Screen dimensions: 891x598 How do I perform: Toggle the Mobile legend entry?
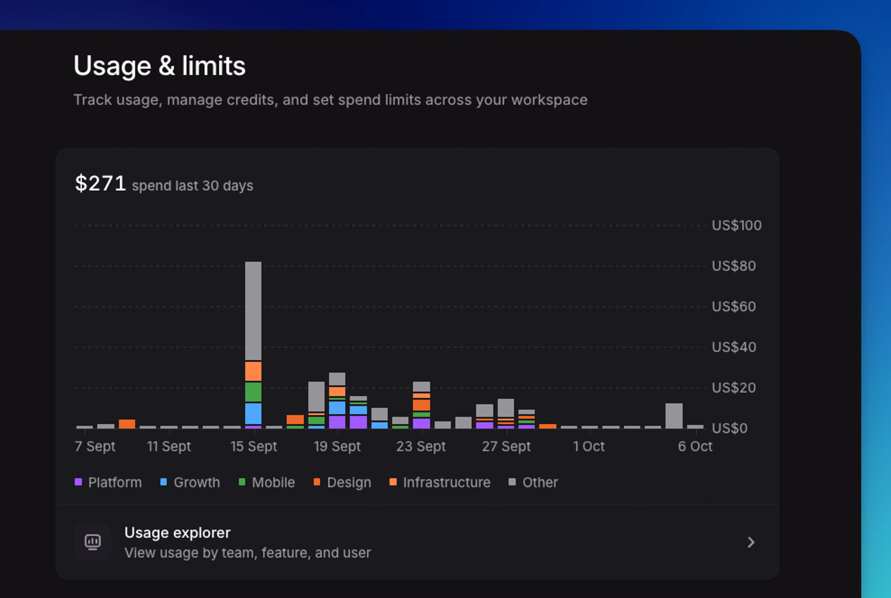point(267,482)
